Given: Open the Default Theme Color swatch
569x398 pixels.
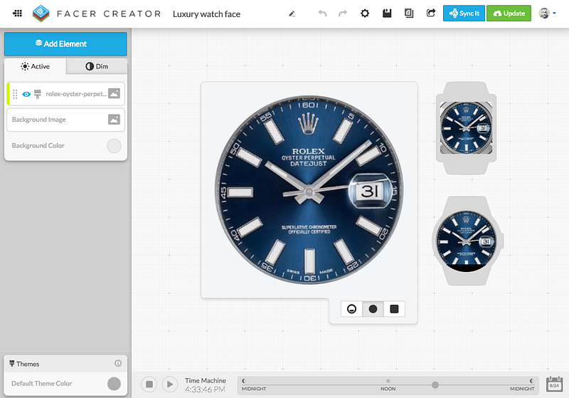Looking at the screenshot, I should [x=114, y=384].
